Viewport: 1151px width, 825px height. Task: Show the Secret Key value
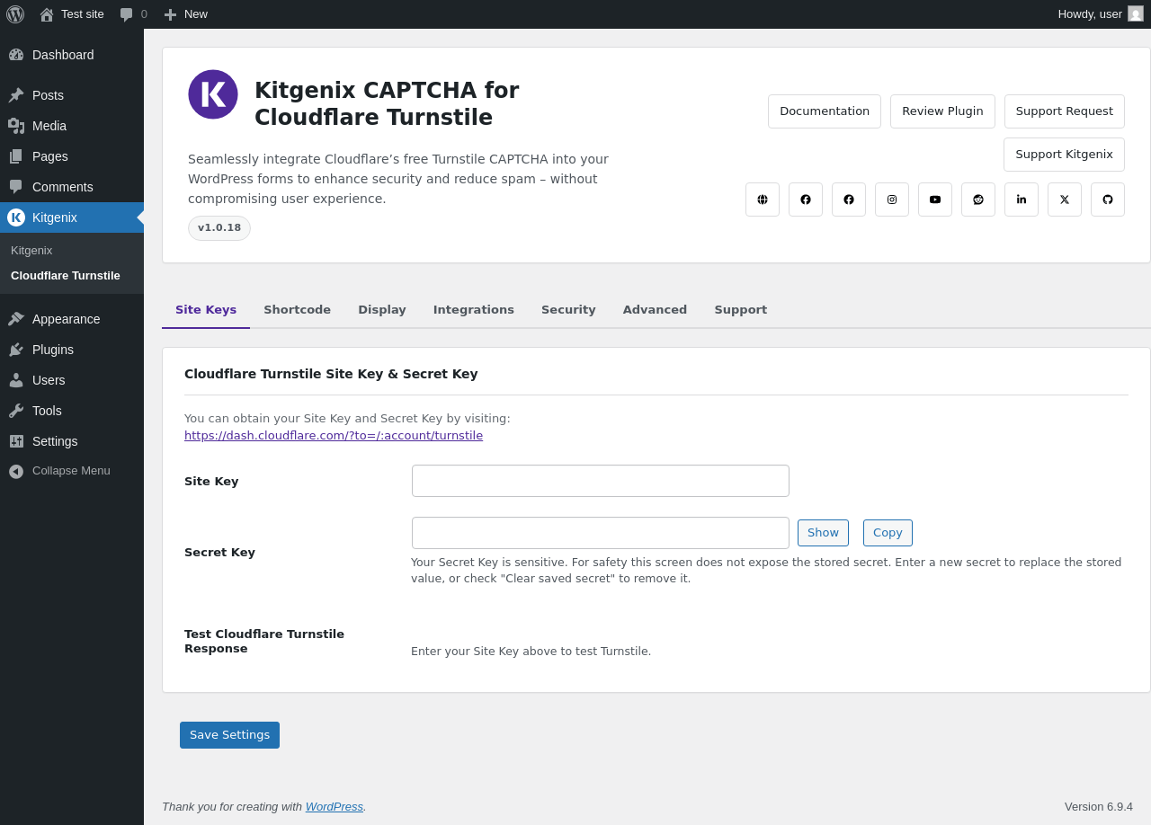point(823,533)
